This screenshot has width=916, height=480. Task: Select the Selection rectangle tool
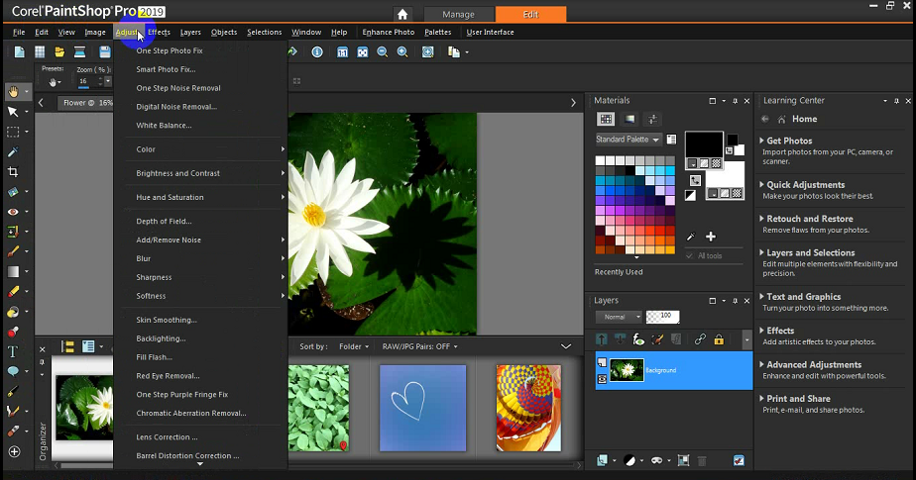(x=13, y=132)
